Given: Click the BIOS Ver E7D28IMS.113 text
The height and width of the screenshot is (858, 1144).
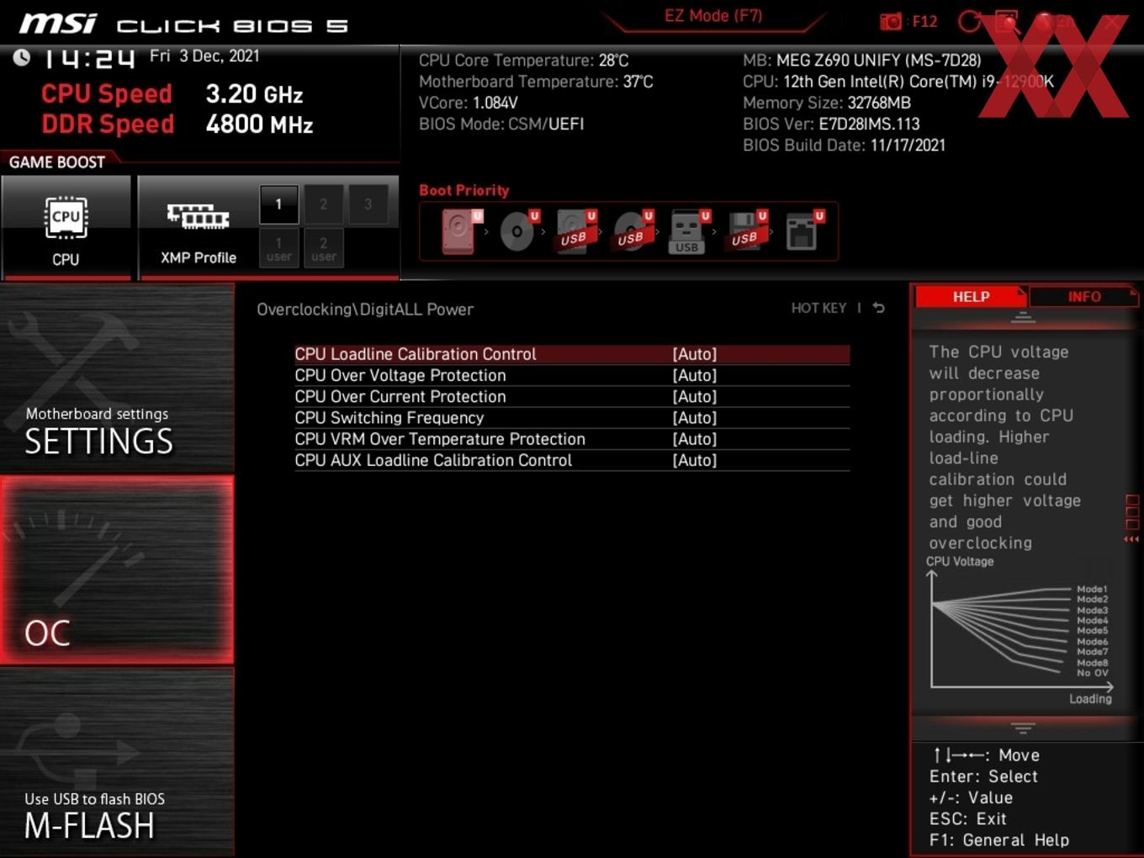Looking at the screenshot, I should [831, 124].
